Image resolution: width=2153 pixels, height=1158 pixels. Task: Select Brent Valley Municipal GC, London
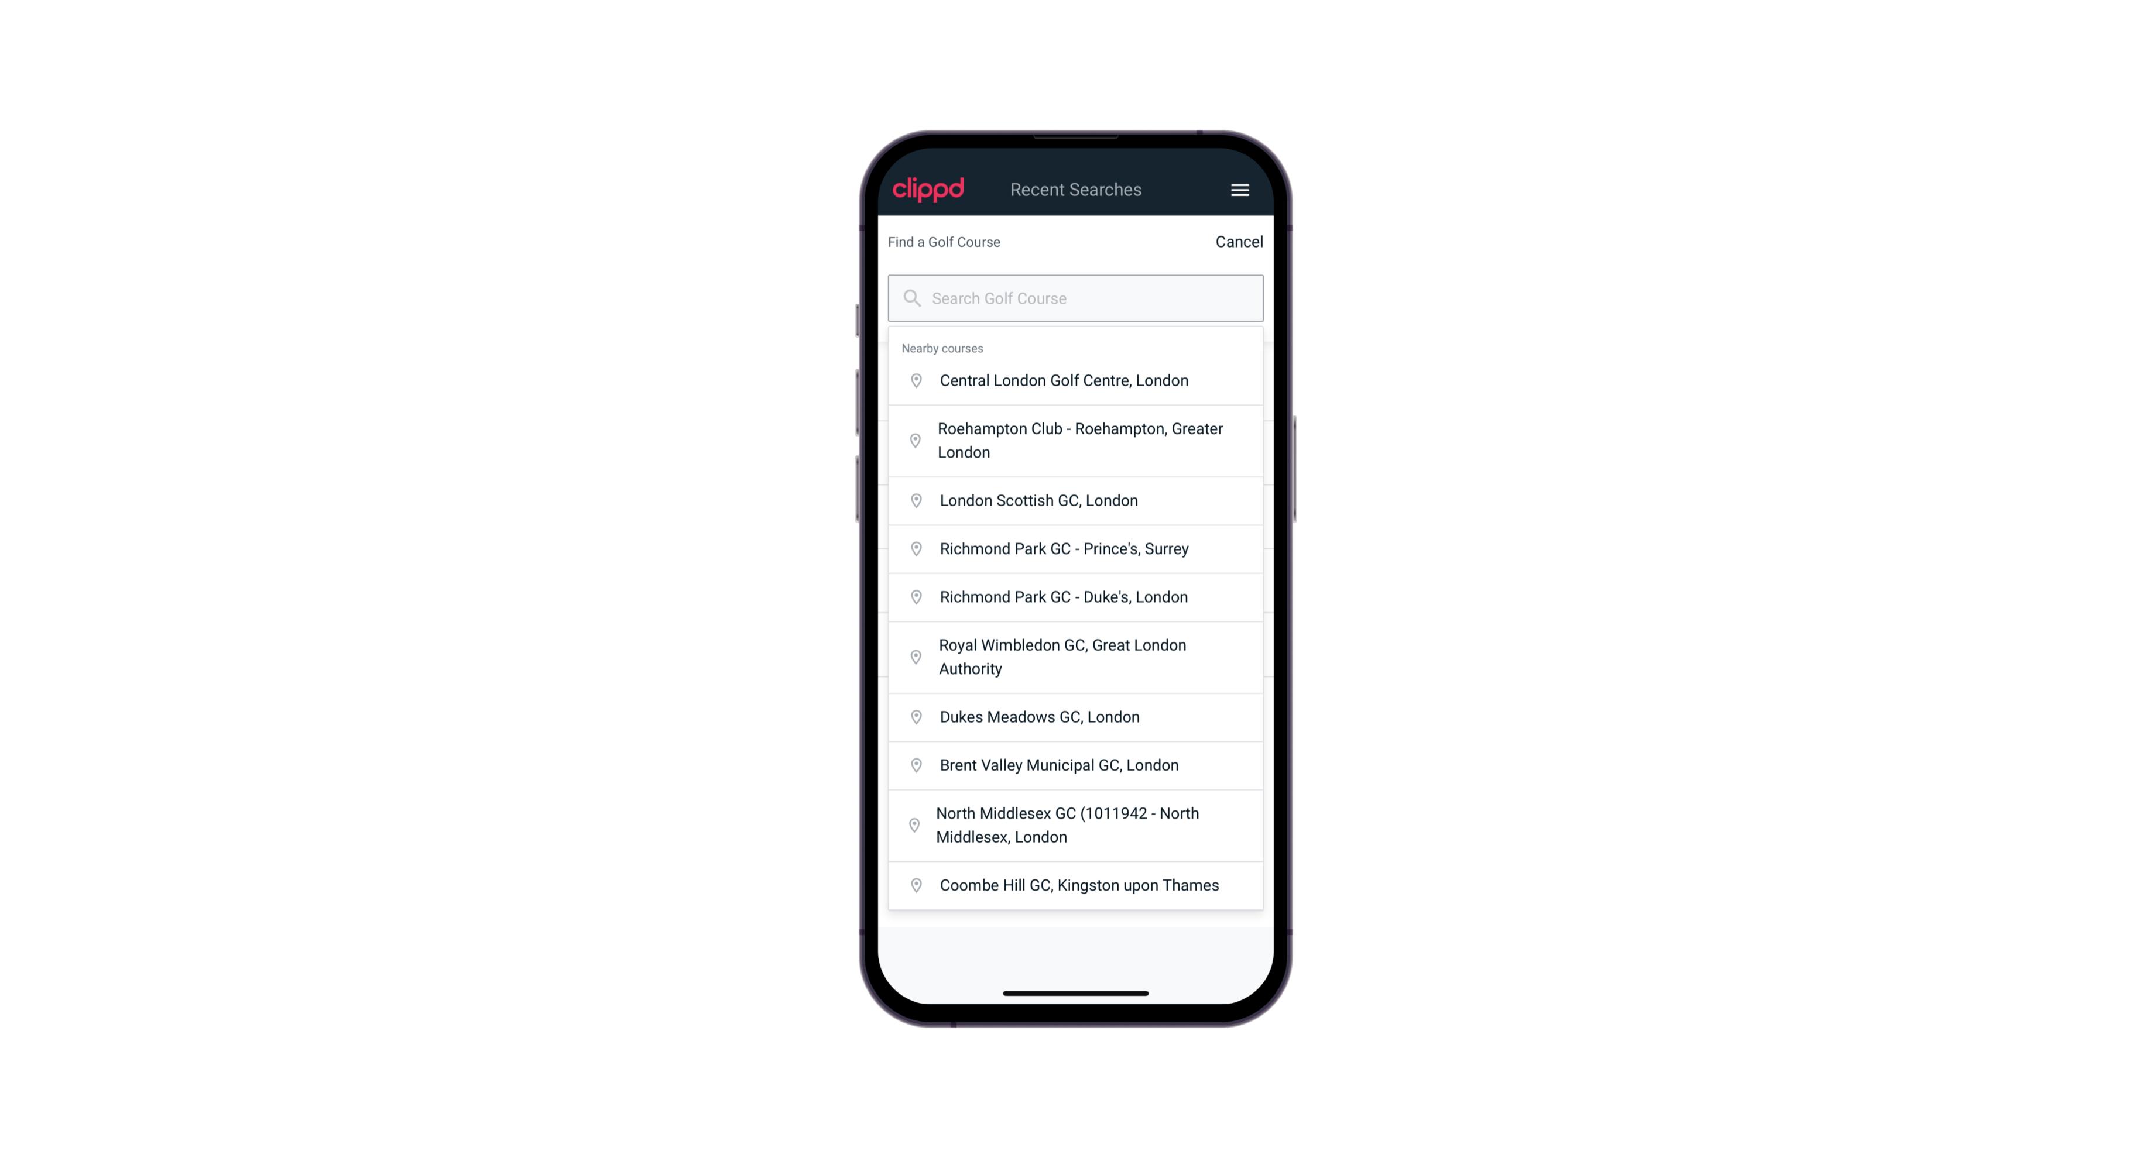click(x=1075, y=764)
